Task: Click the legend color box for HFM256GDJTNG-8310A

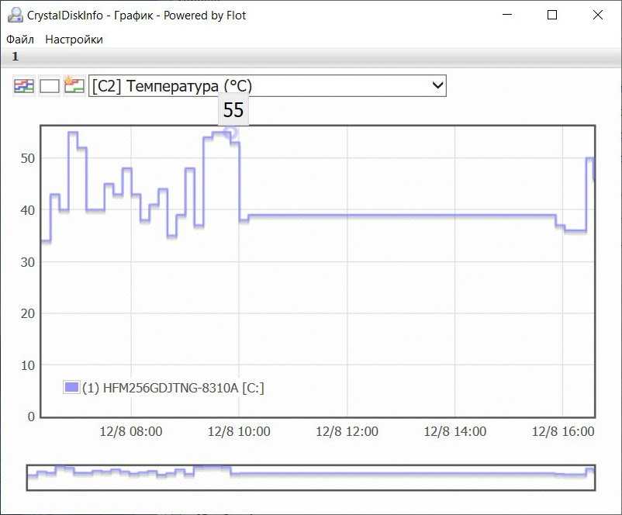Action: click(71, 388)
